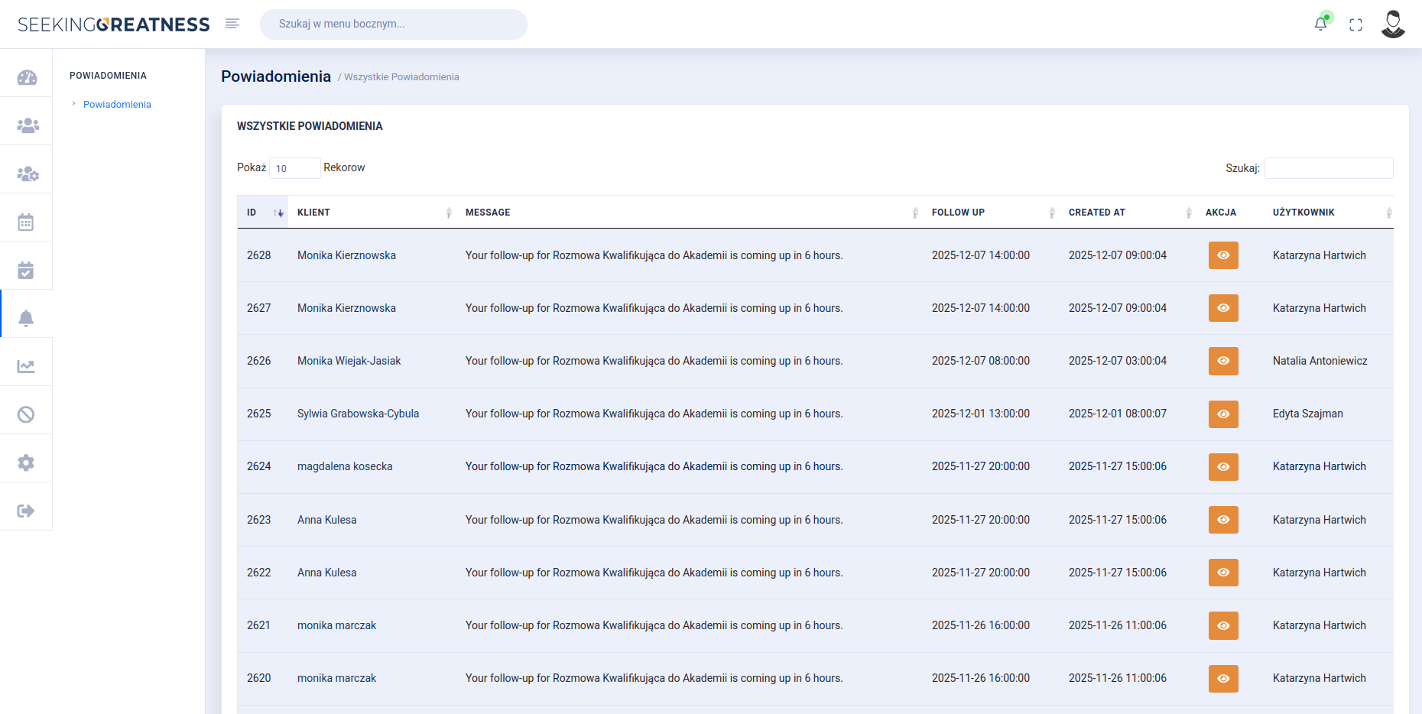1422x714 pixels.
Task: Open settings via gear icon
Action: click(26, 462)
